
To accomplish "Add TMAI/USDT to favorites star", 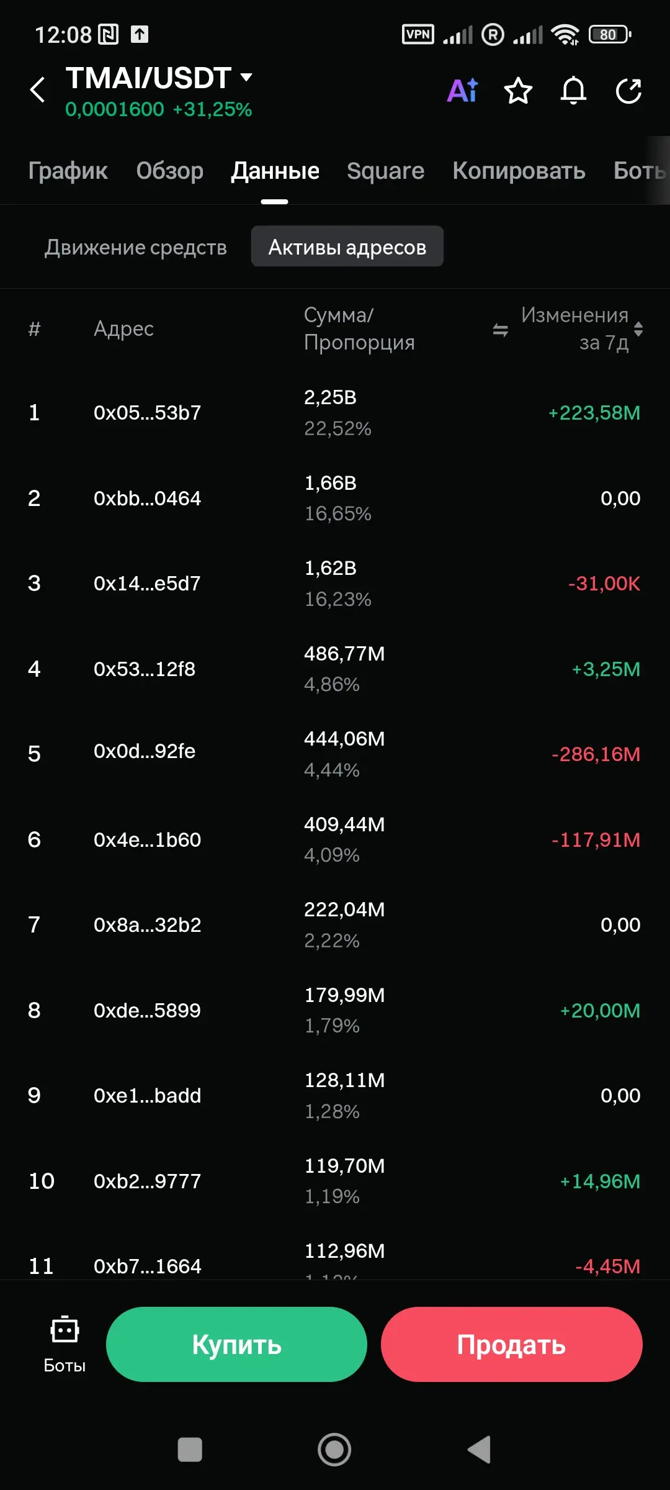I will 518,91.
